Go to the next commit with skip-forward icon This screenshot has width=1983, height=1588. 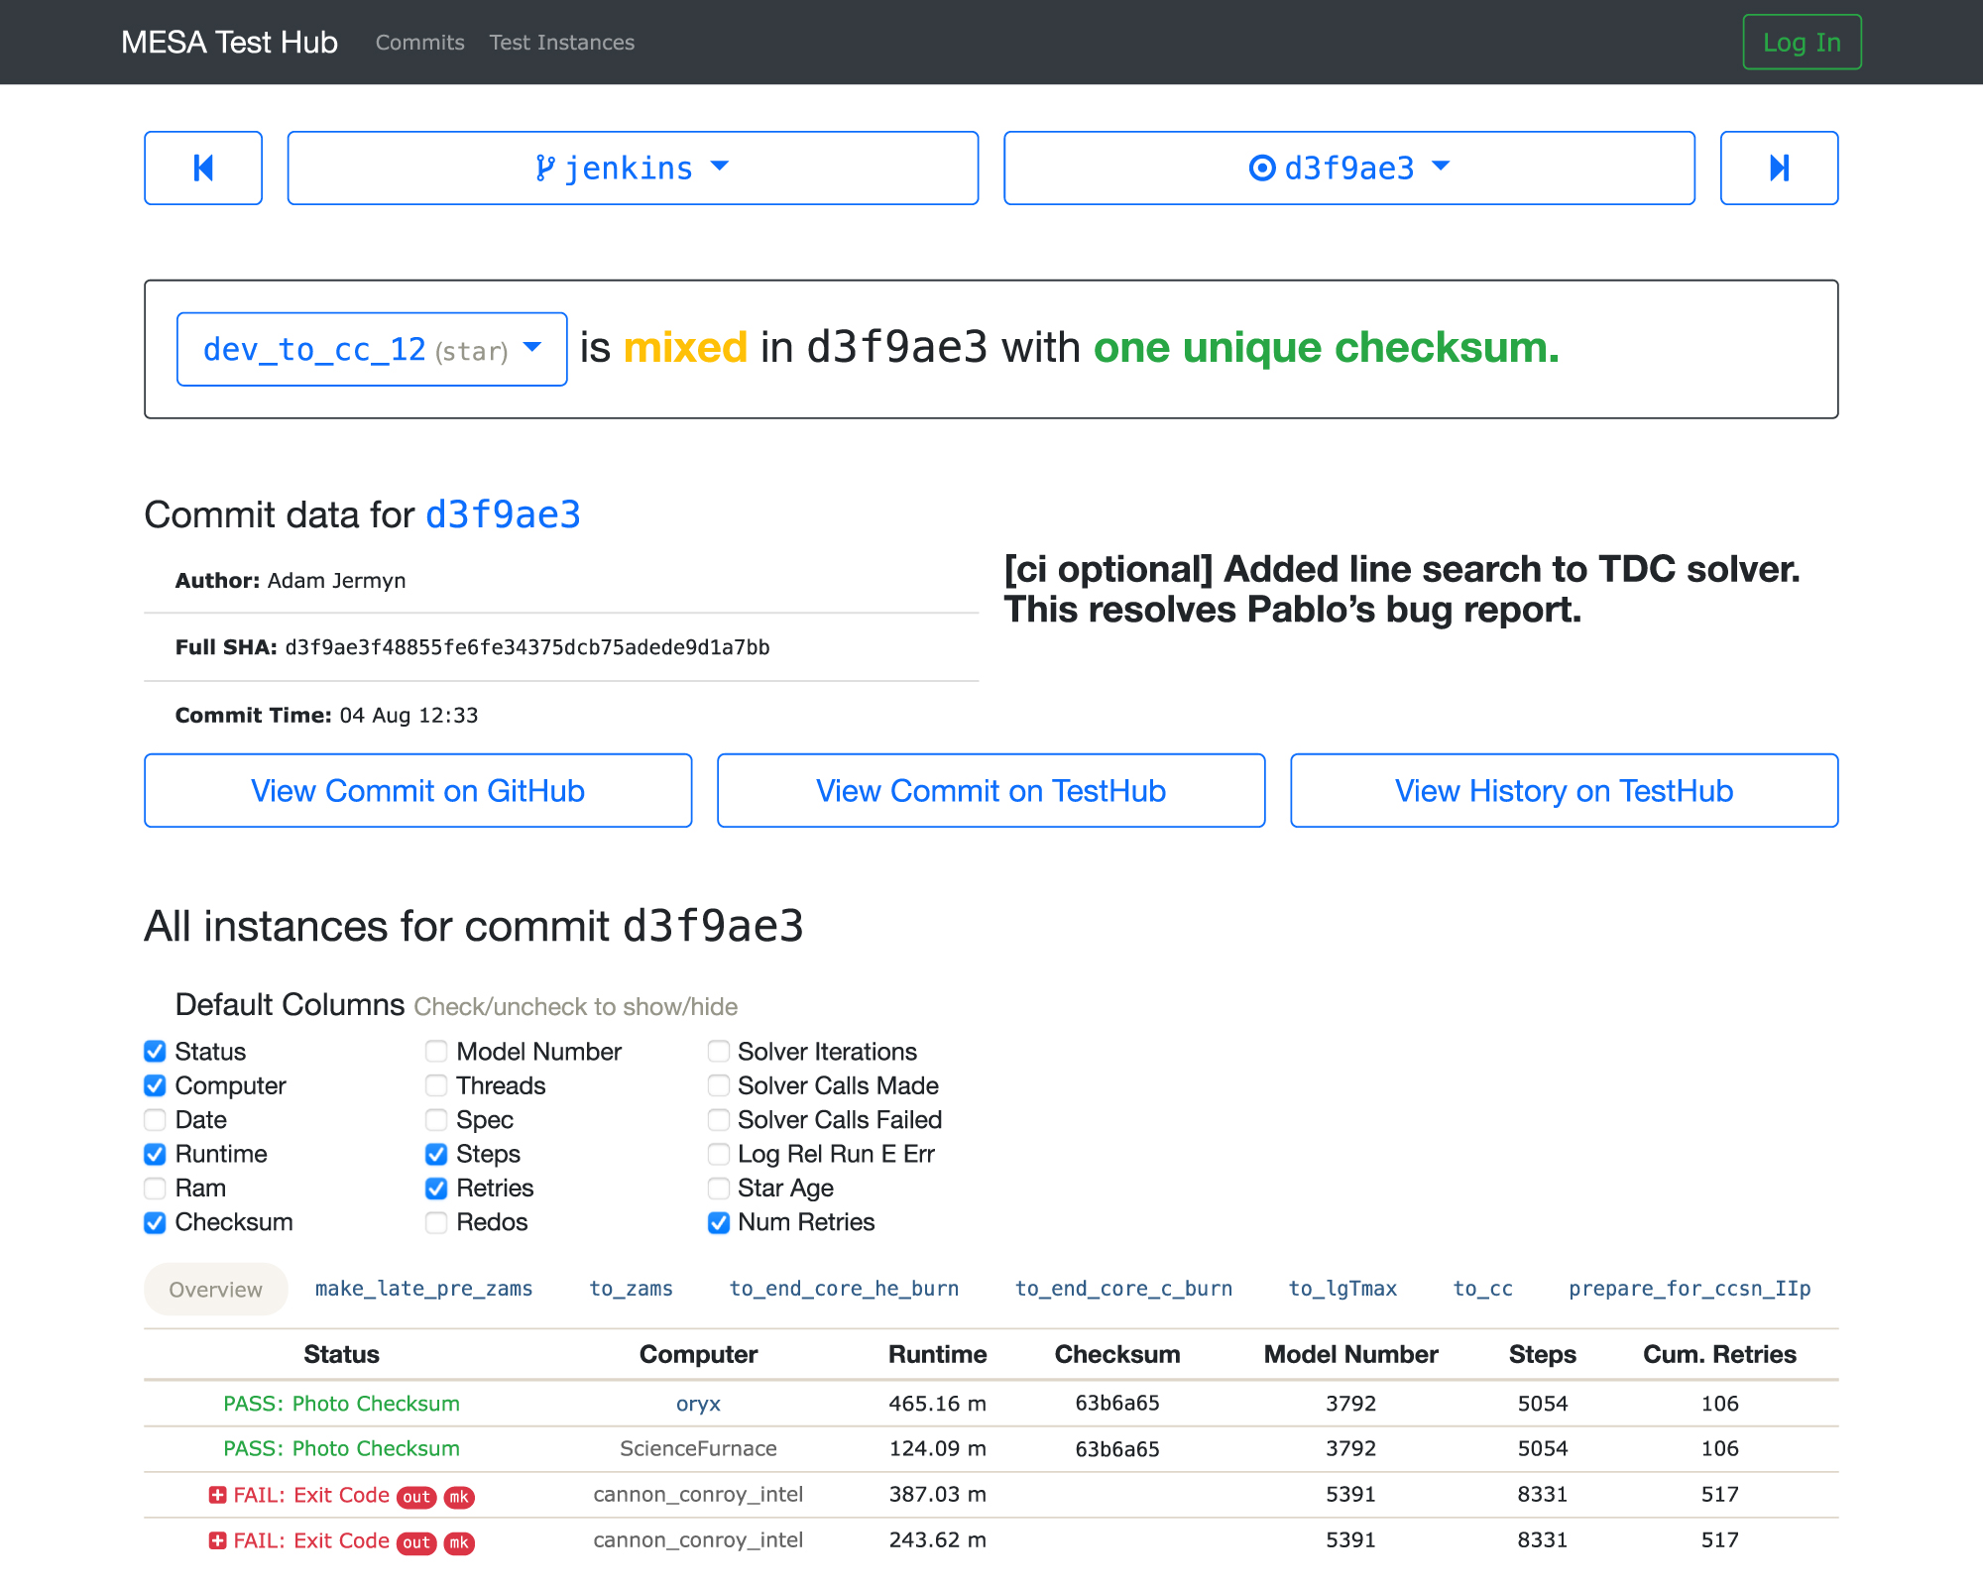point(1779,168)
